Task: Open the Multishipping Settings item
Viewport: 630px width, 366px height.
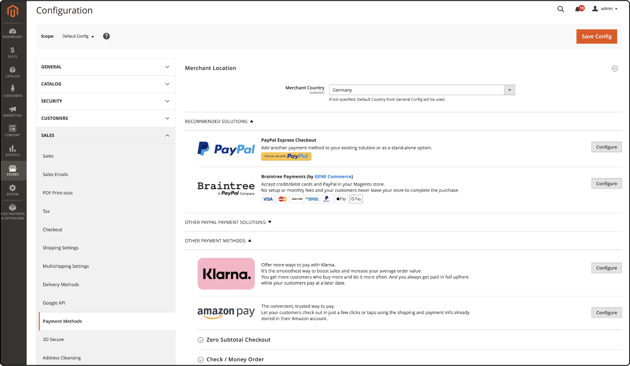Action: [66, 266]
